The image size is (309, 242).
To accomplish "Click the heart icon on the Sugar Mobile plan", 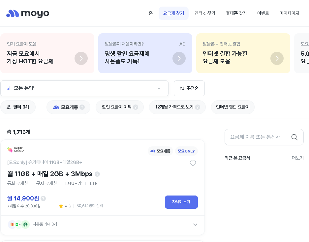I will click(193, 163).
